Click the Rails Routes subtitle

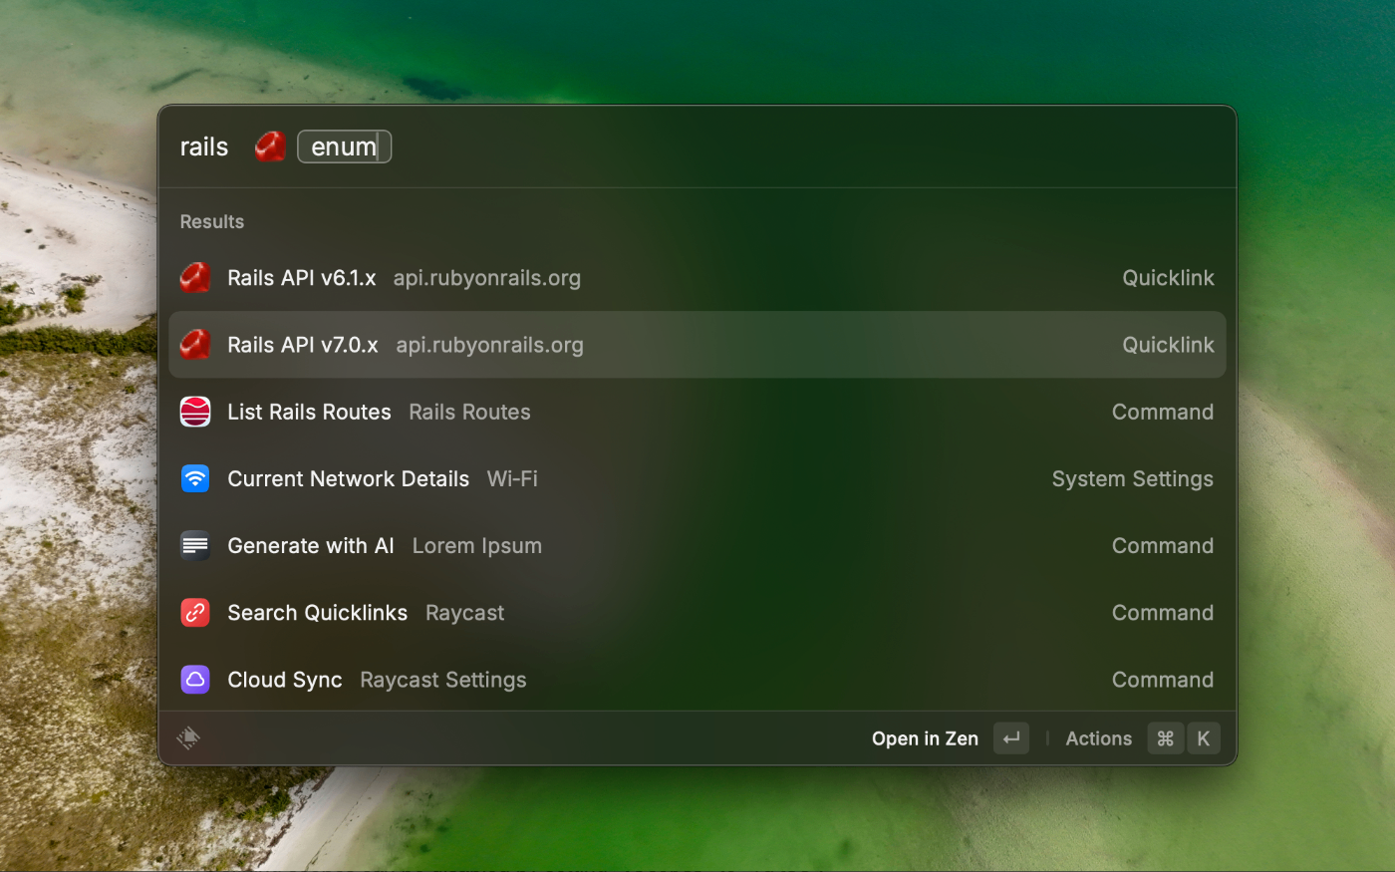(x=469, y=412)
